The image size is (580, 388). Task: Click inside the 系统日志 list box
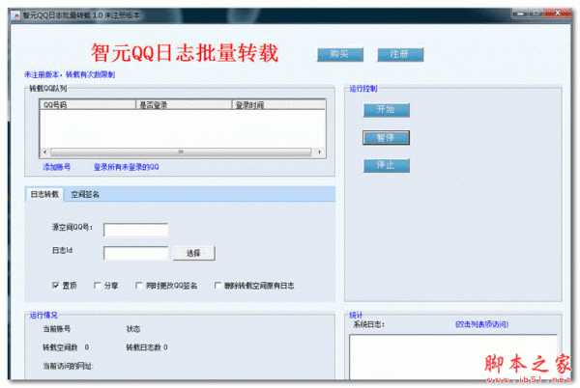tap(453, 356)
